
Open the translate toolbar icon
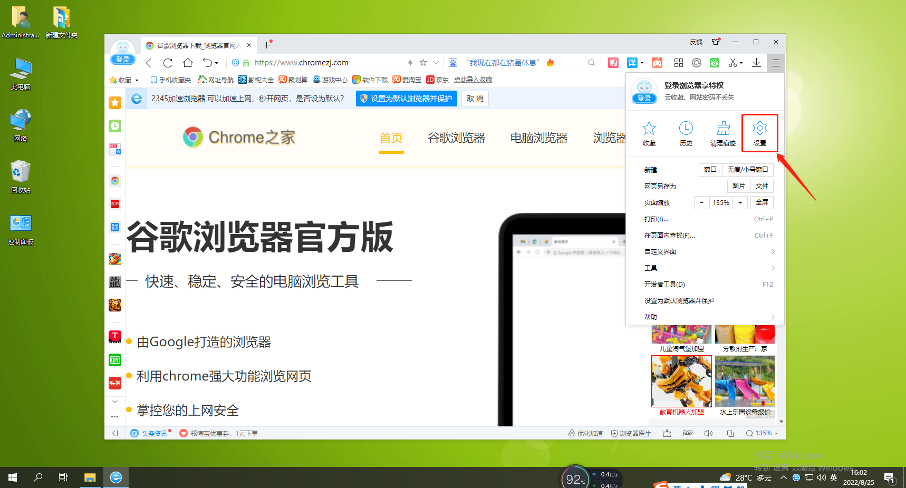point(632,63)
